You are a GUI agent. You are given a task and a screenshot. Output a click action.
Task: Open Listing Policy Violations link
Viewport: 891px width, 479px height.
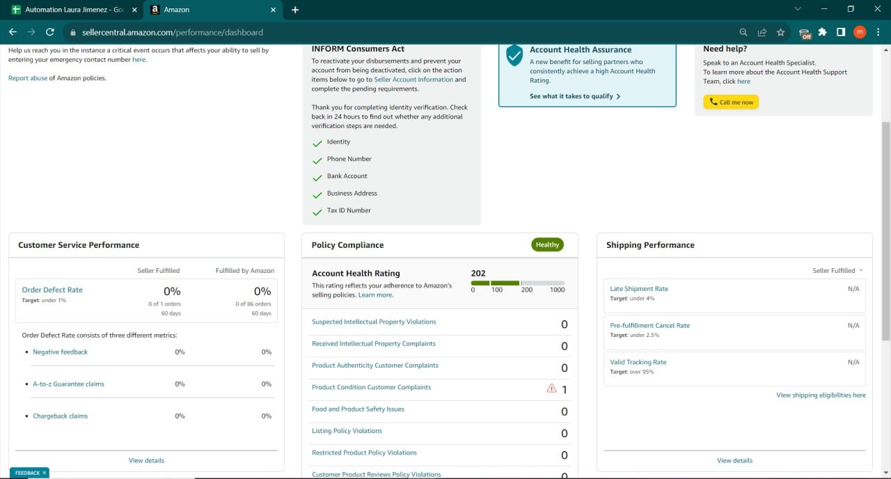(347, 431)
